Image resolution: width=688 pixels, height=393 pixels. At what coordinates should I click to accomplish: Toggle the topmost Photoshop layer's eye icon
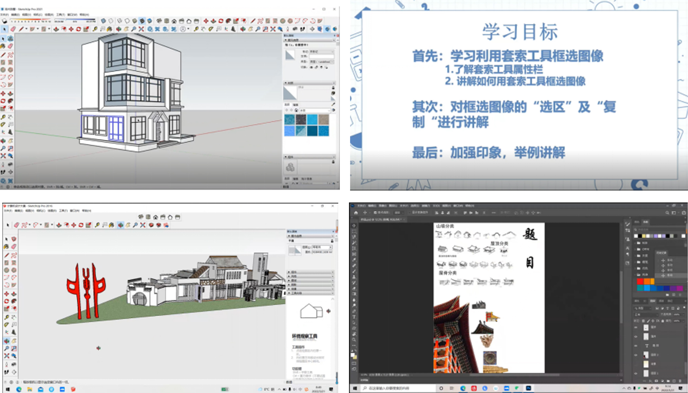point(636,327)
